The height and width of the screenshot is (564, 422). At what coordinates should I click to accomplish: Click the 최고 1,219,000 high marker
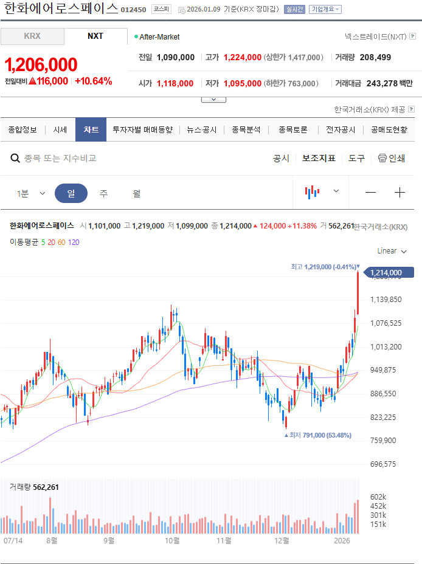(x=325, y=267)
